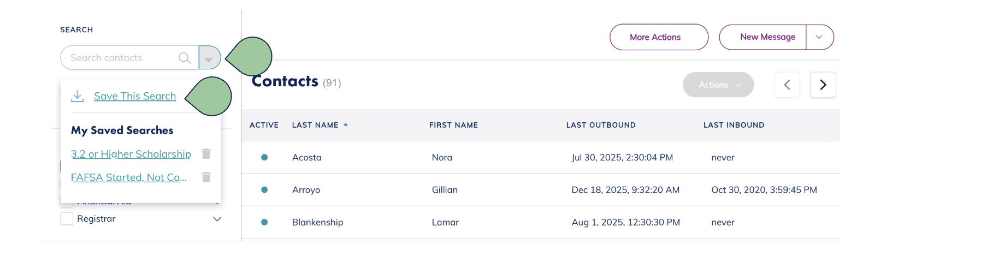Screen dimensions: 993x262
Task: Delete the FAFSA Started saved search
Action: [206, 177]
